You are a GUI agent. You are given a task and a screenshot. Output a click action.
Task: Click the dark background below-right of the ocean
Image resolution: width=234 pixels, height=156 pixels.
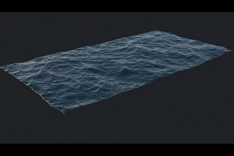tap(182, 114)
